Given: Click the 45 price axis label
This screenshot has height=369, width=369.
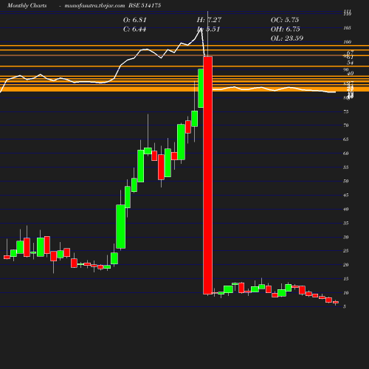Looking at the screenshot, I should [346, 196].
